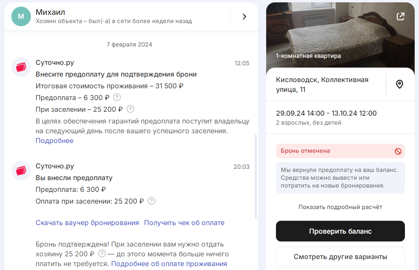This screenshot has height=270, width=419.
Task: Open Михаил's profile via his avatar
Action: 21,16
